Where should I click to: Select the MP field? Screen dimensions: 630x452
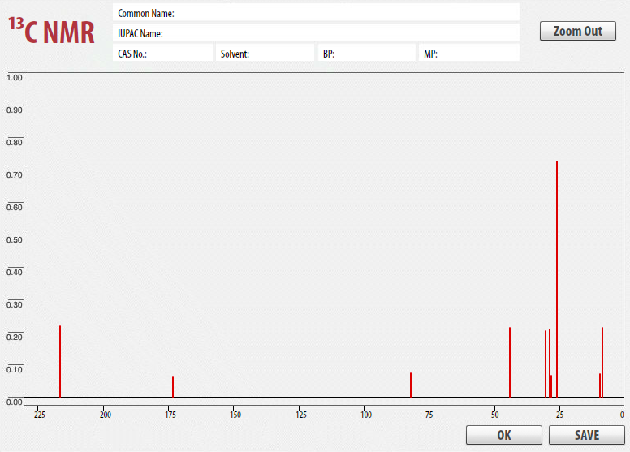[469, 53]
